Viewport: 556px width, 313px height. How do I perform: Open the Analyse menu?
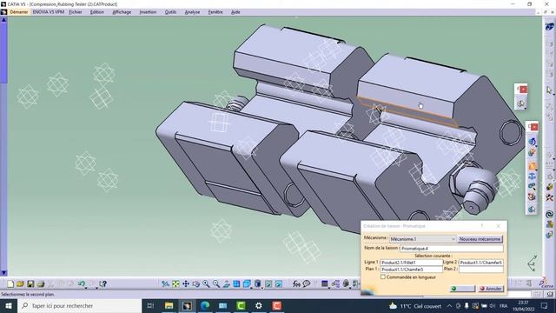192,12
